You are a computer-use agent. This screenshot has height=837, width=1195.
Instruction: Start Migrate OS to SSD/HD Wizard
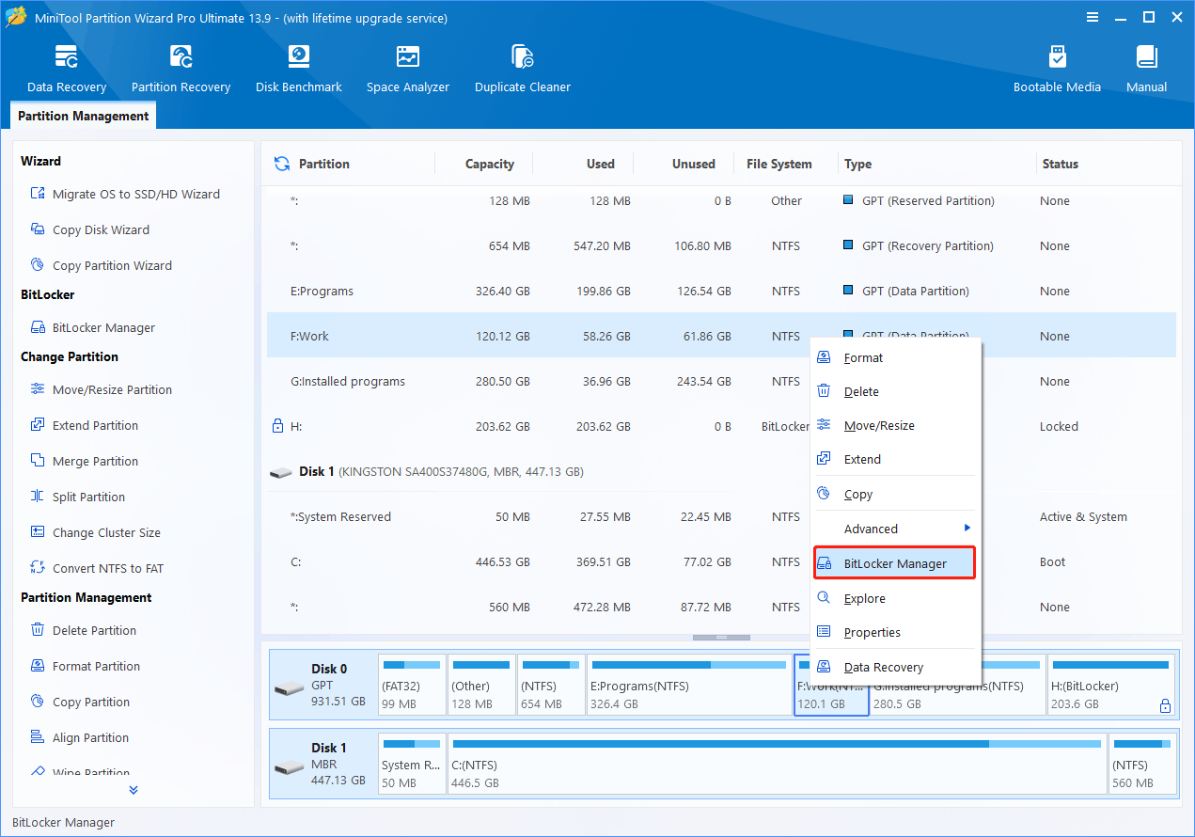125,194
